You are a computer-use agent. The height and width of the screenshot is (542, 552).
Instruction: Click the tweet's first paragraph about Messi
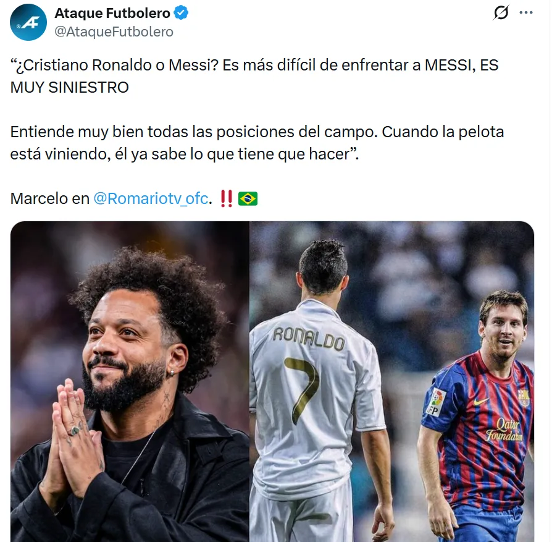(x=254, y=76)
